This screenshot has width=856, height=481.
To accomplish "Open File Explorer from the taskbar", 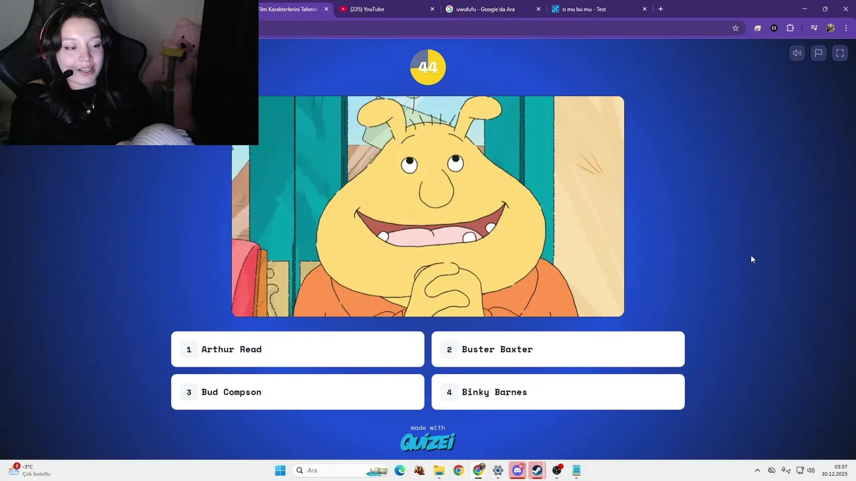I will click(x=439, y=470).
